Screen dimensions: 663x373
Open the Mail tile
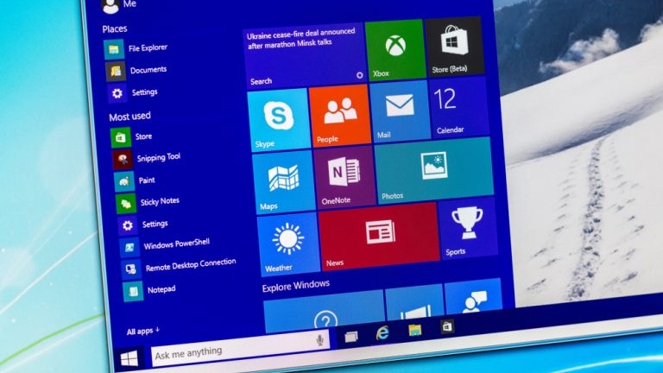click(x=399, y=111)
